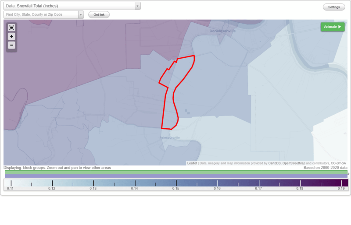Viewport: 351px width, 225px height.
Task: Open the CartoDB attribution link
Action: pos(274,163)
